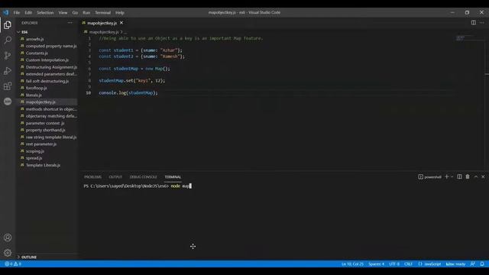The height and width of the screenshot is (275, 489).
Task: Open the Explorer view in activity bar
Action: (x=8, y=25)
